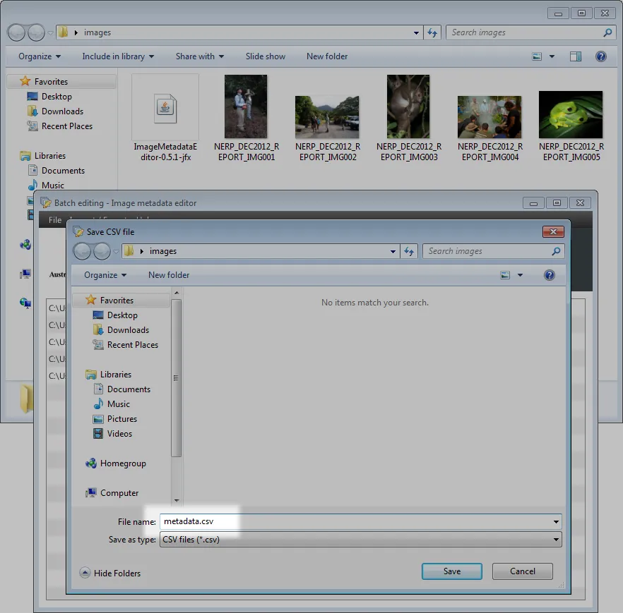This screenshot has height=613, width=623.
Task: Select Desktop in Save dialog navigation pane
Action: (122, 315)
